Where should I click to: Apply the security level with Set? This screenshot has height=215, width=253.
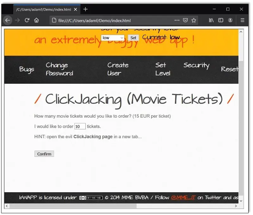click(133, 38)
